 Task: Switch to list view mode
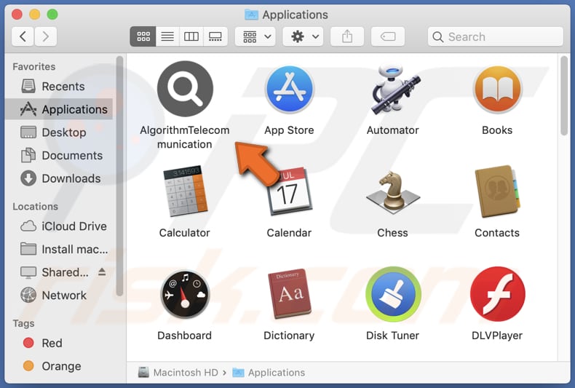point(167,36)
